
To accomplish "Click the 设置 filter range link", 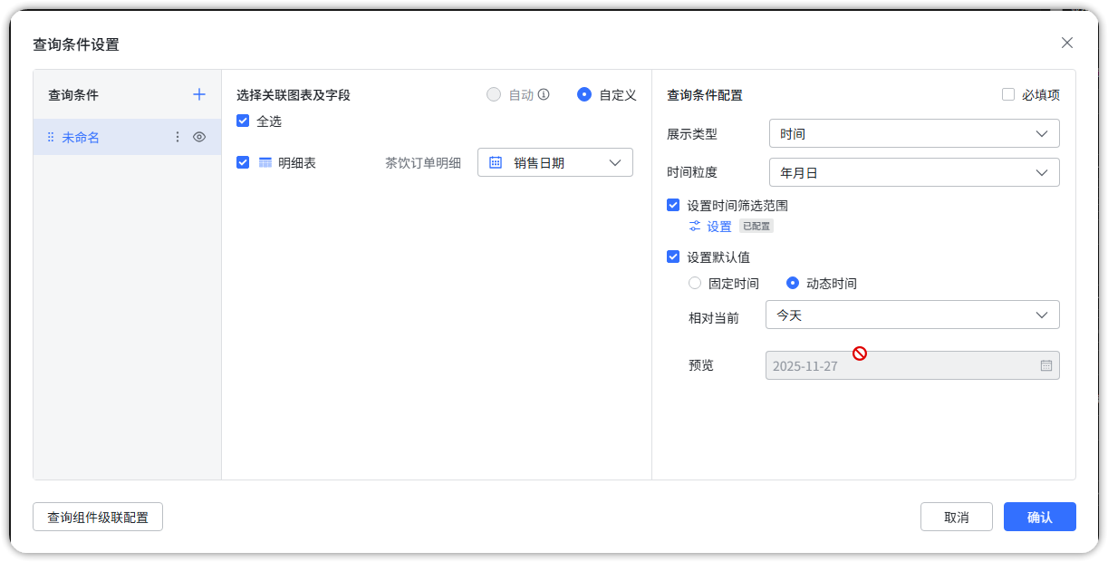I will pos(710,227).
